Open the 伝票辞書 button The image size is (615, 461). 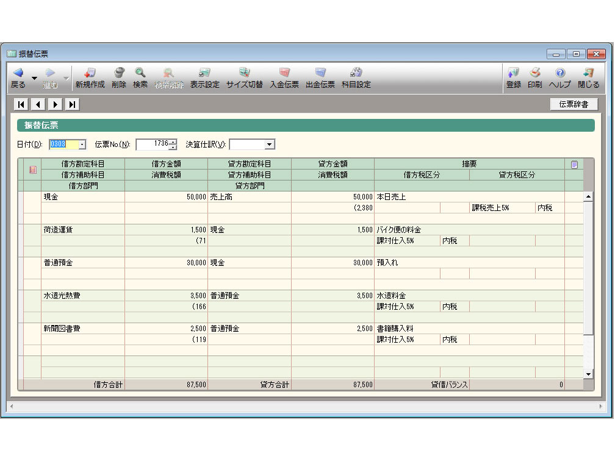[574, 104]
